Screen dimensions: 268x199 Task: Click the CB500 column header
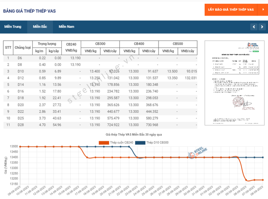tap(178, 44)
